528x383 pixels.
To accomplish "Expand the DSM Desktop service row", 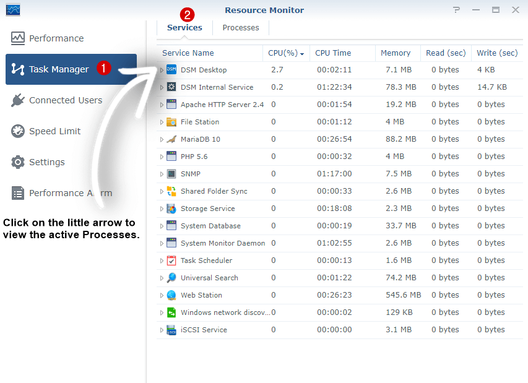I will pyautogui.click(x=162, y=70).
